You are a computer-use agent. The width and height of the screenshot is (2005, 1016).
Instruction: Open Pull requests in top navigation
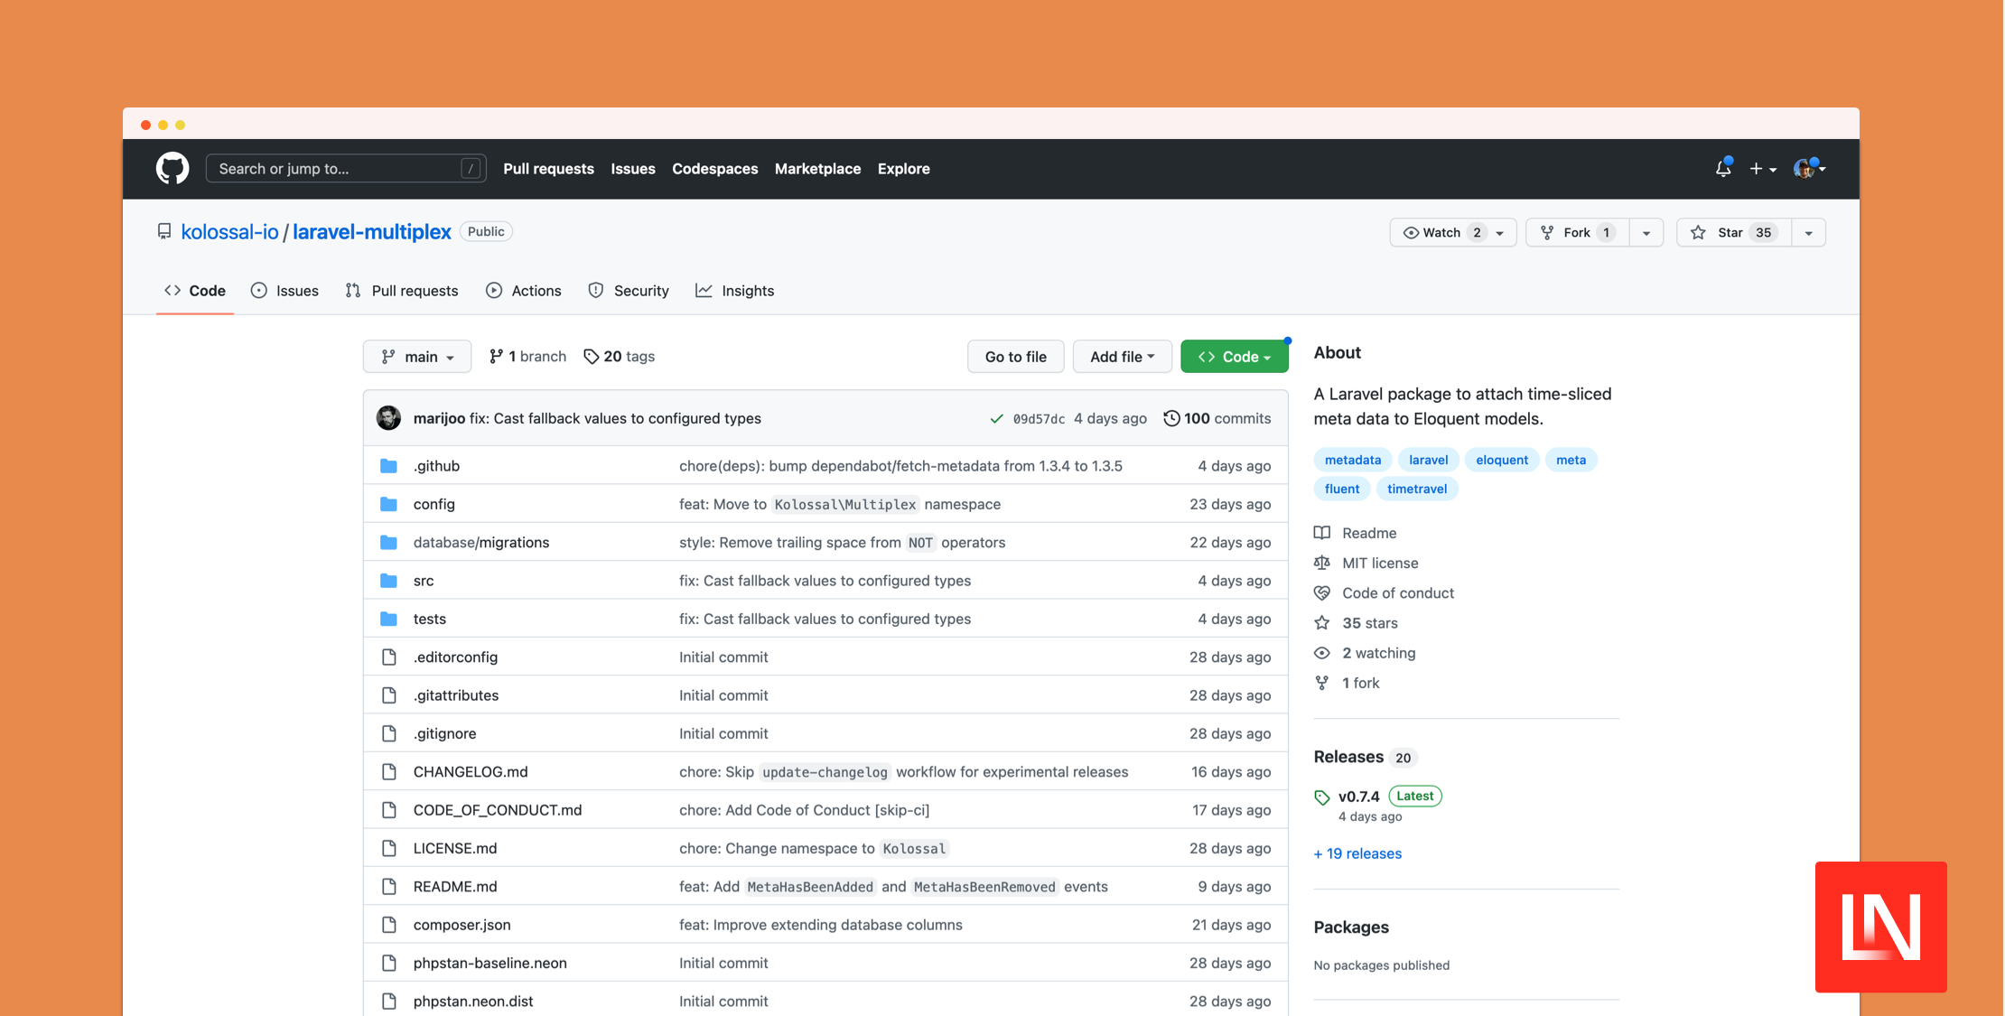pyautogui.click(x=548, y=169)
